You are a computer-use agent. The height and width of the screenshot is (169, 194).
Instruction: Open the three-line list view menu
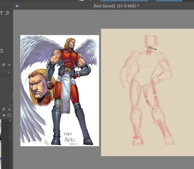(4, 115)
